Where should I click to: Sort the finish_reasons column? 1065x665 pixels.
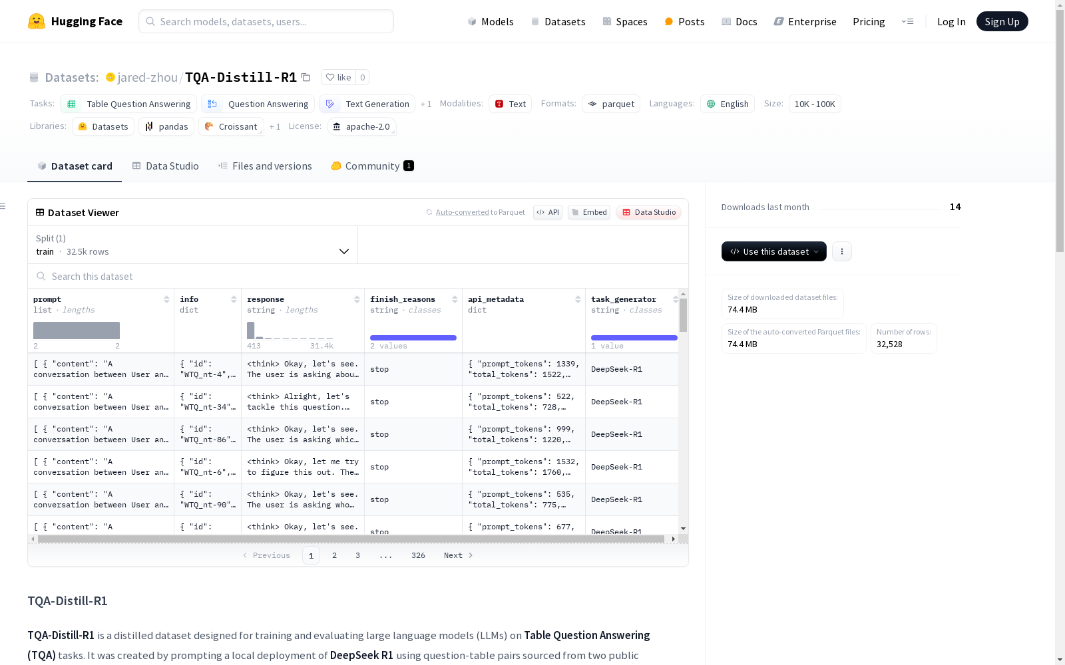tap(455, 299)
